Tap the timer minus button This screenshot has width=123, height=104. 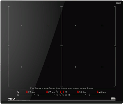(x=60, y=95)
